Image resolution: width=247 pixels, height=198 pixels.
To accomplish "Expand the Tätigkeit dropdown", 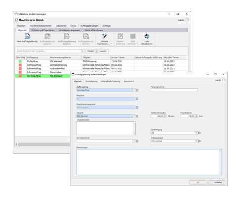I will click(x=134, y=116).
